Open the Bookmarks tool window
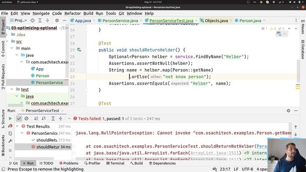306x172 pixels. click(x=3, y=145)
